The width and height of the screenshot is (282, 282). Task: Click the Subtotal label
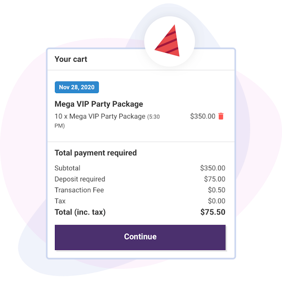click(x=67, y=168)
